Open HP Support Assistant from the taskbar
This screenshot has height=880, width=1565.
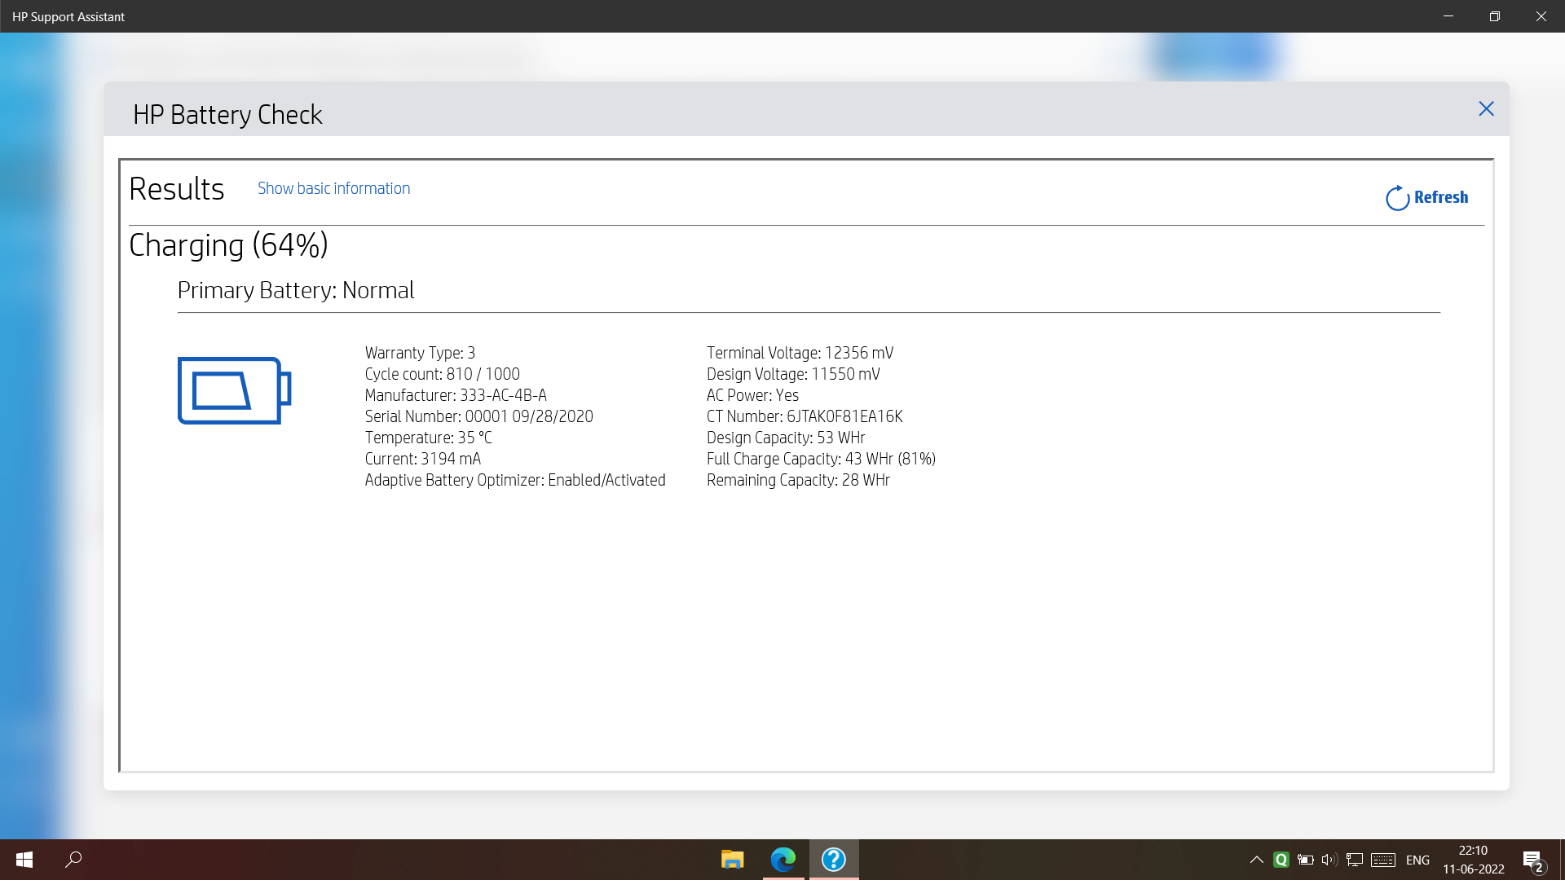coord(833,859)
